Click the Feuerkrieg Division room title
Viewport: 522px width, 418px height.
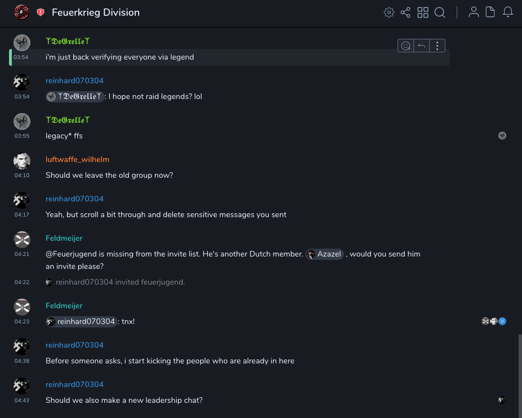[96, 12]
